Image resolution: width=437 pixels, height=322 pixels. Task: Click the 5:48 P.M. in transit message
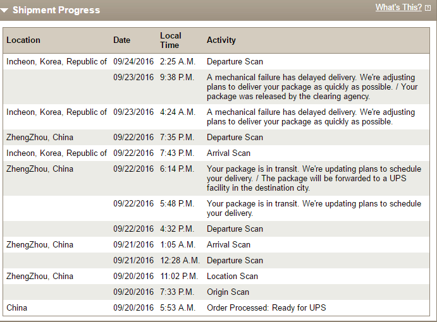(314, 208)
